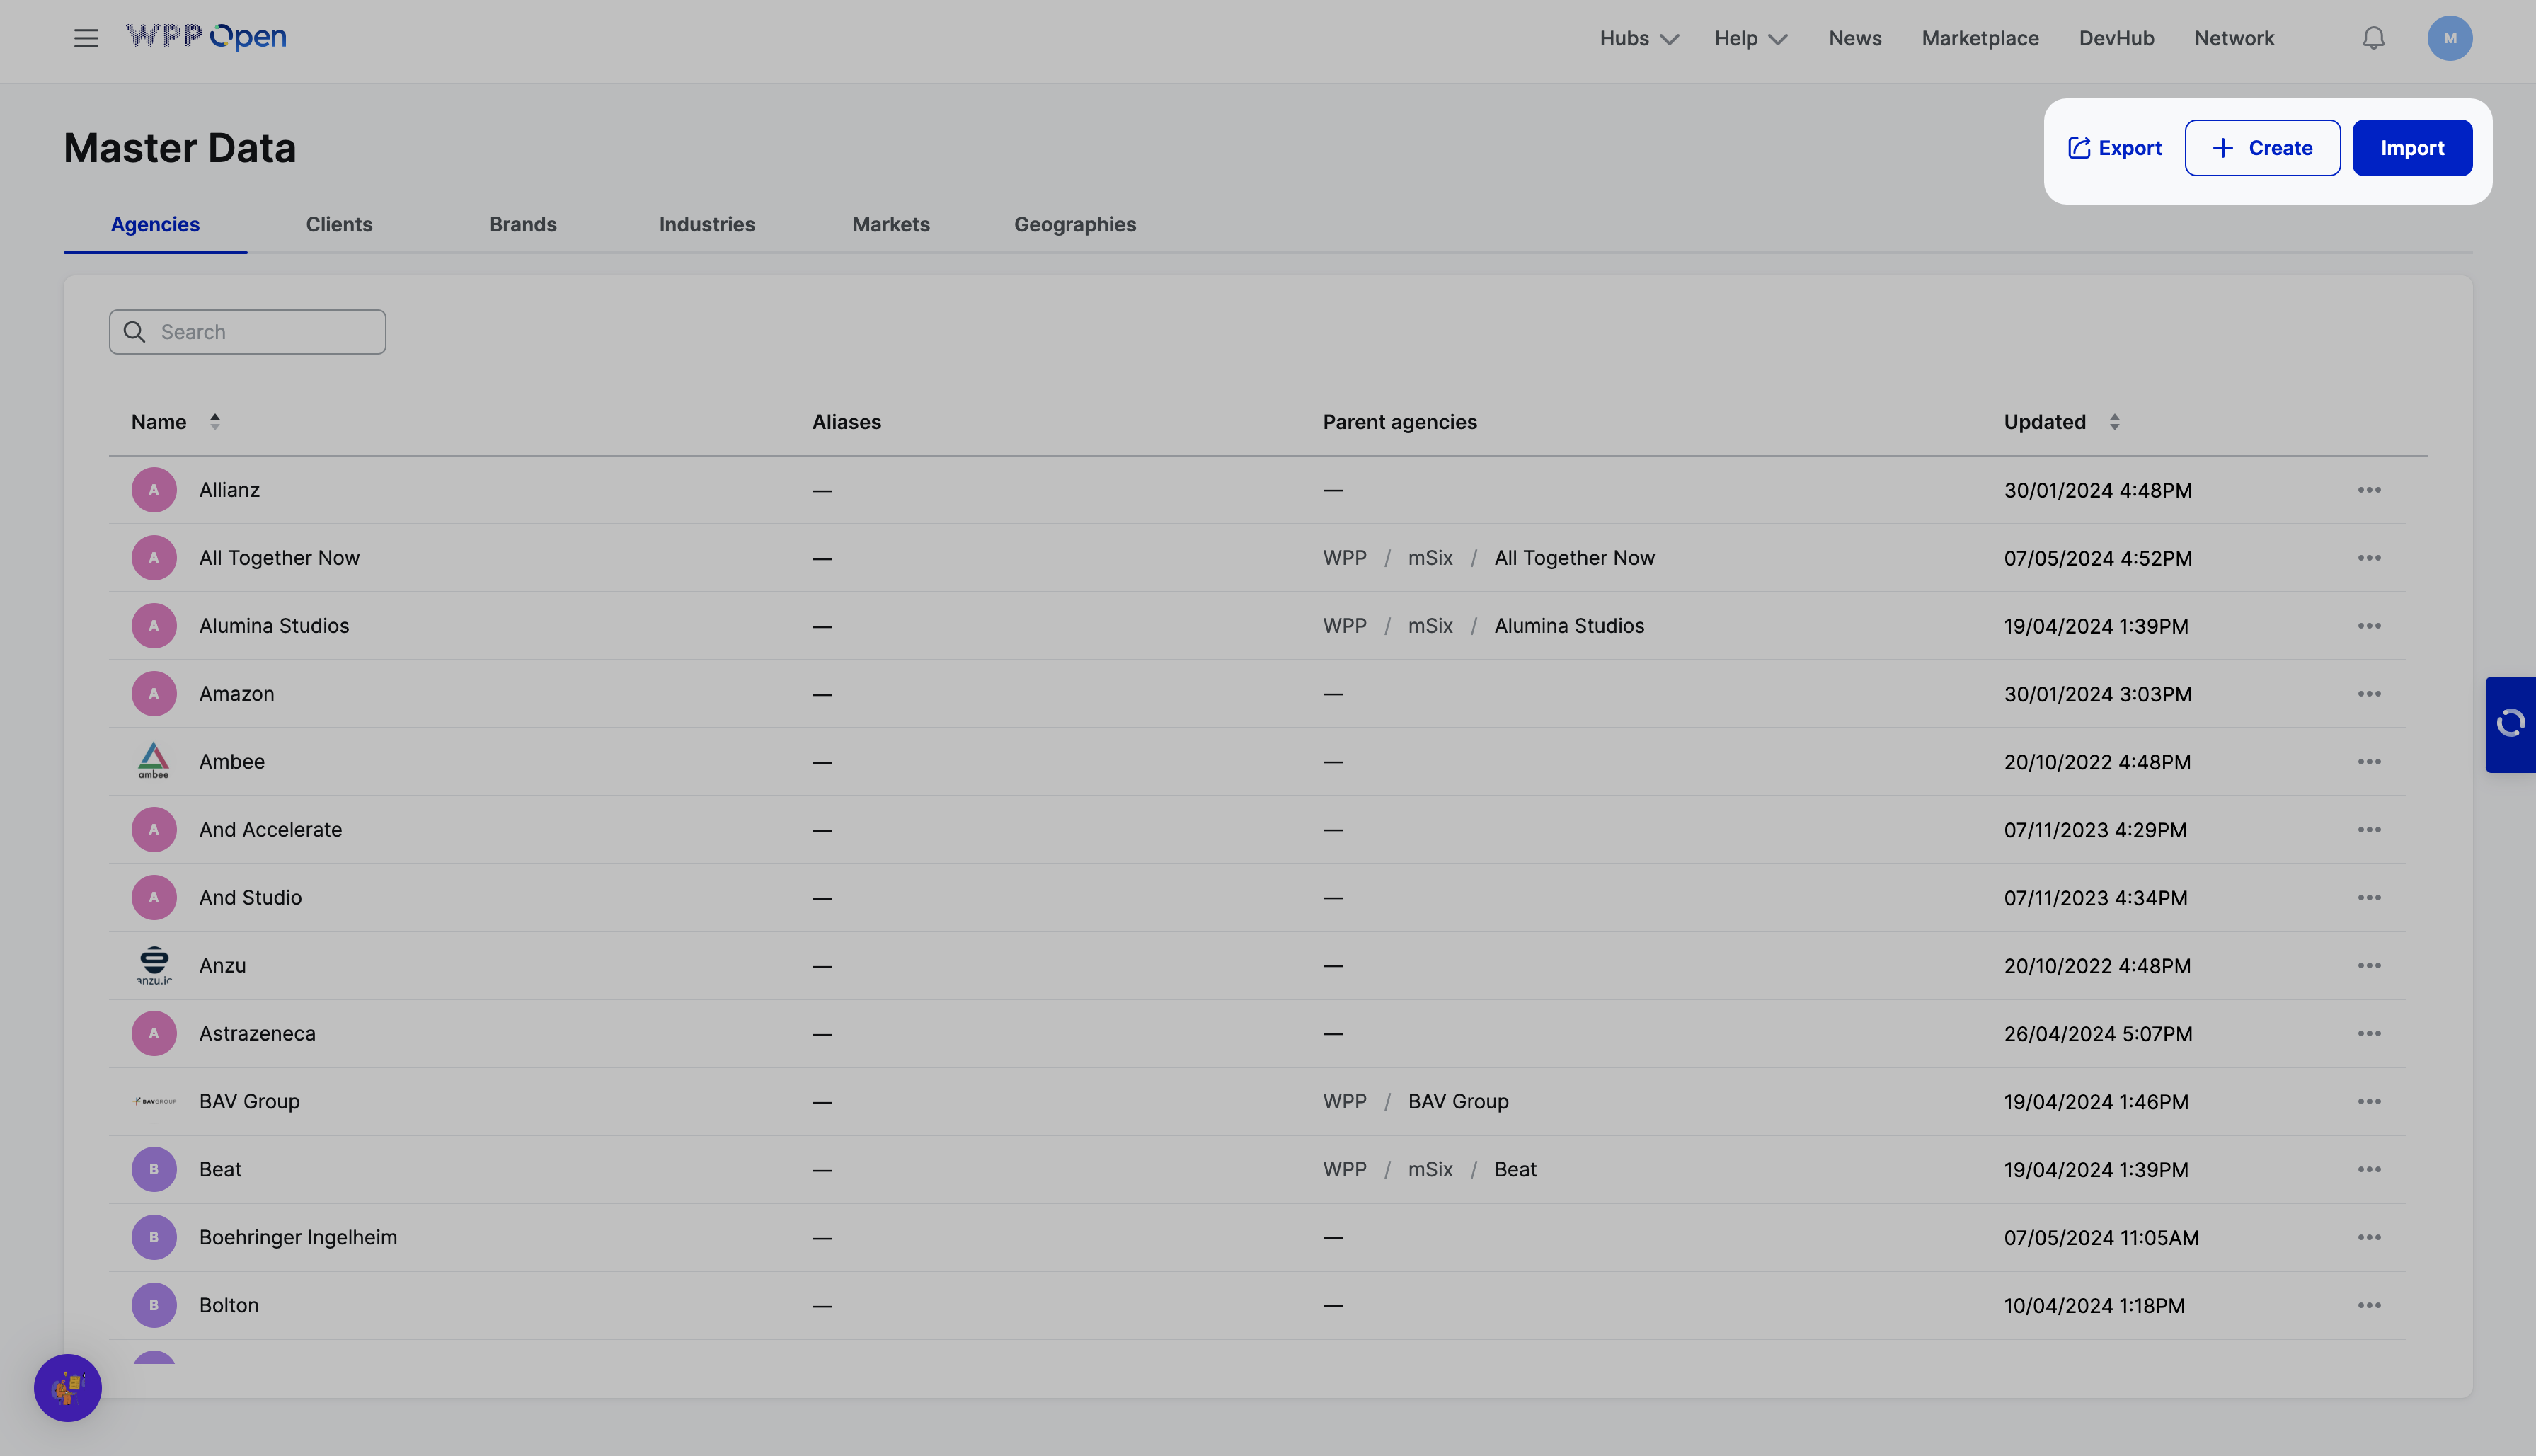2536x1456 pixels.
Task: Open more options for BAV Group row
Action: point(2368,1101)
